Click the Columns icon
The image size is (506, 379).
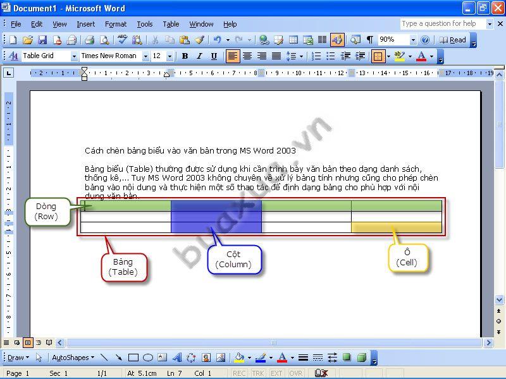pyautogui.click(x=322, y=40)
